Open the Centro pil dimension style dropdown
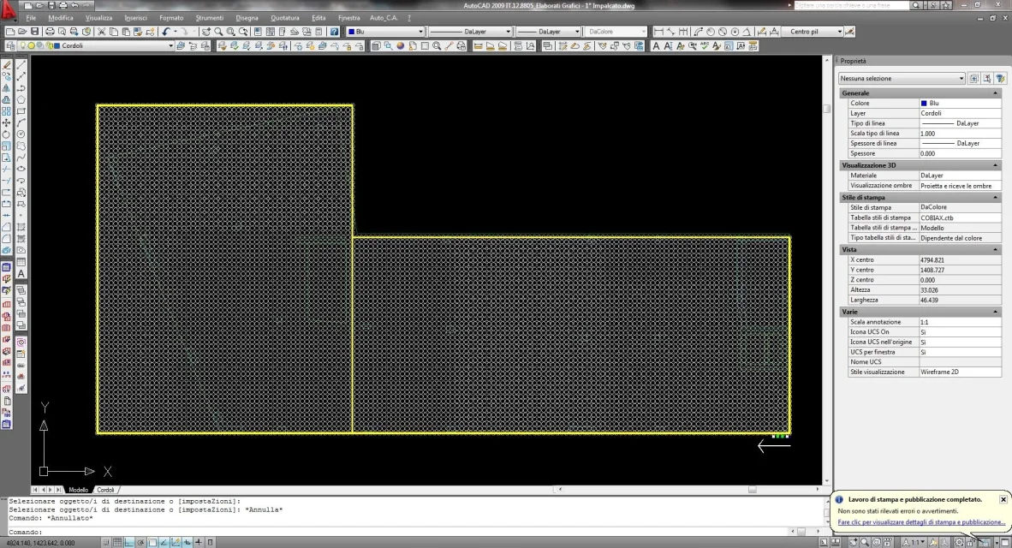Image resolution: width=1012 pixels, height=548 pixels. tap(839, 31)
